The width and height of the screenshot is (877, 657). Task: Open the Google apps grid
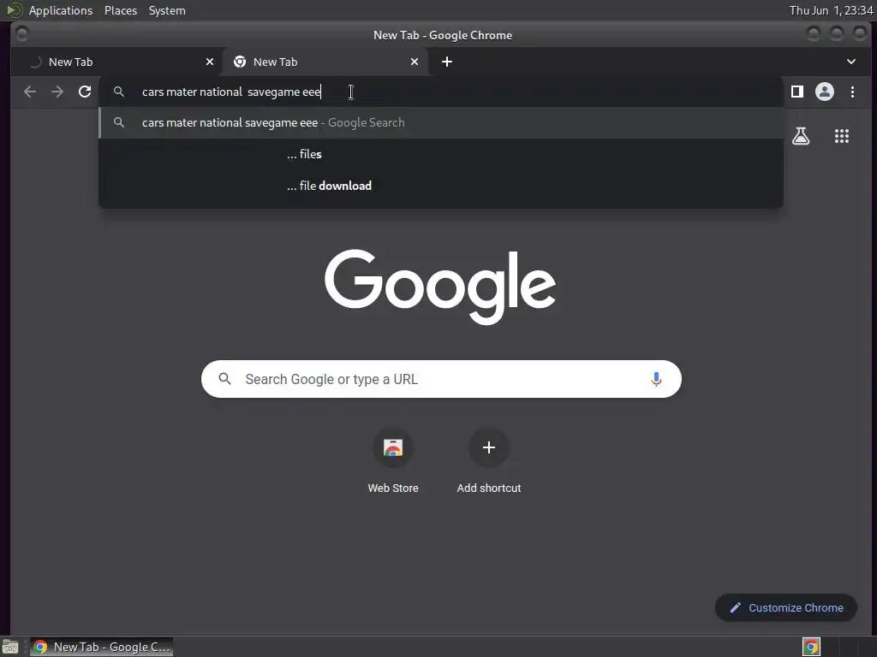842,136
